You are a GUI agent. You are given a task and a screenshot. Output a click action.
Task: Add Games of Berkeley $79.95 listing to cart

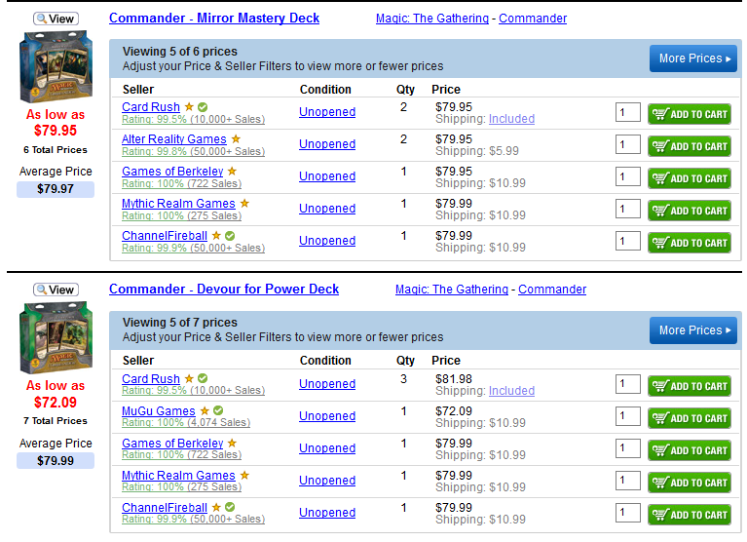[x=690, y=178]
